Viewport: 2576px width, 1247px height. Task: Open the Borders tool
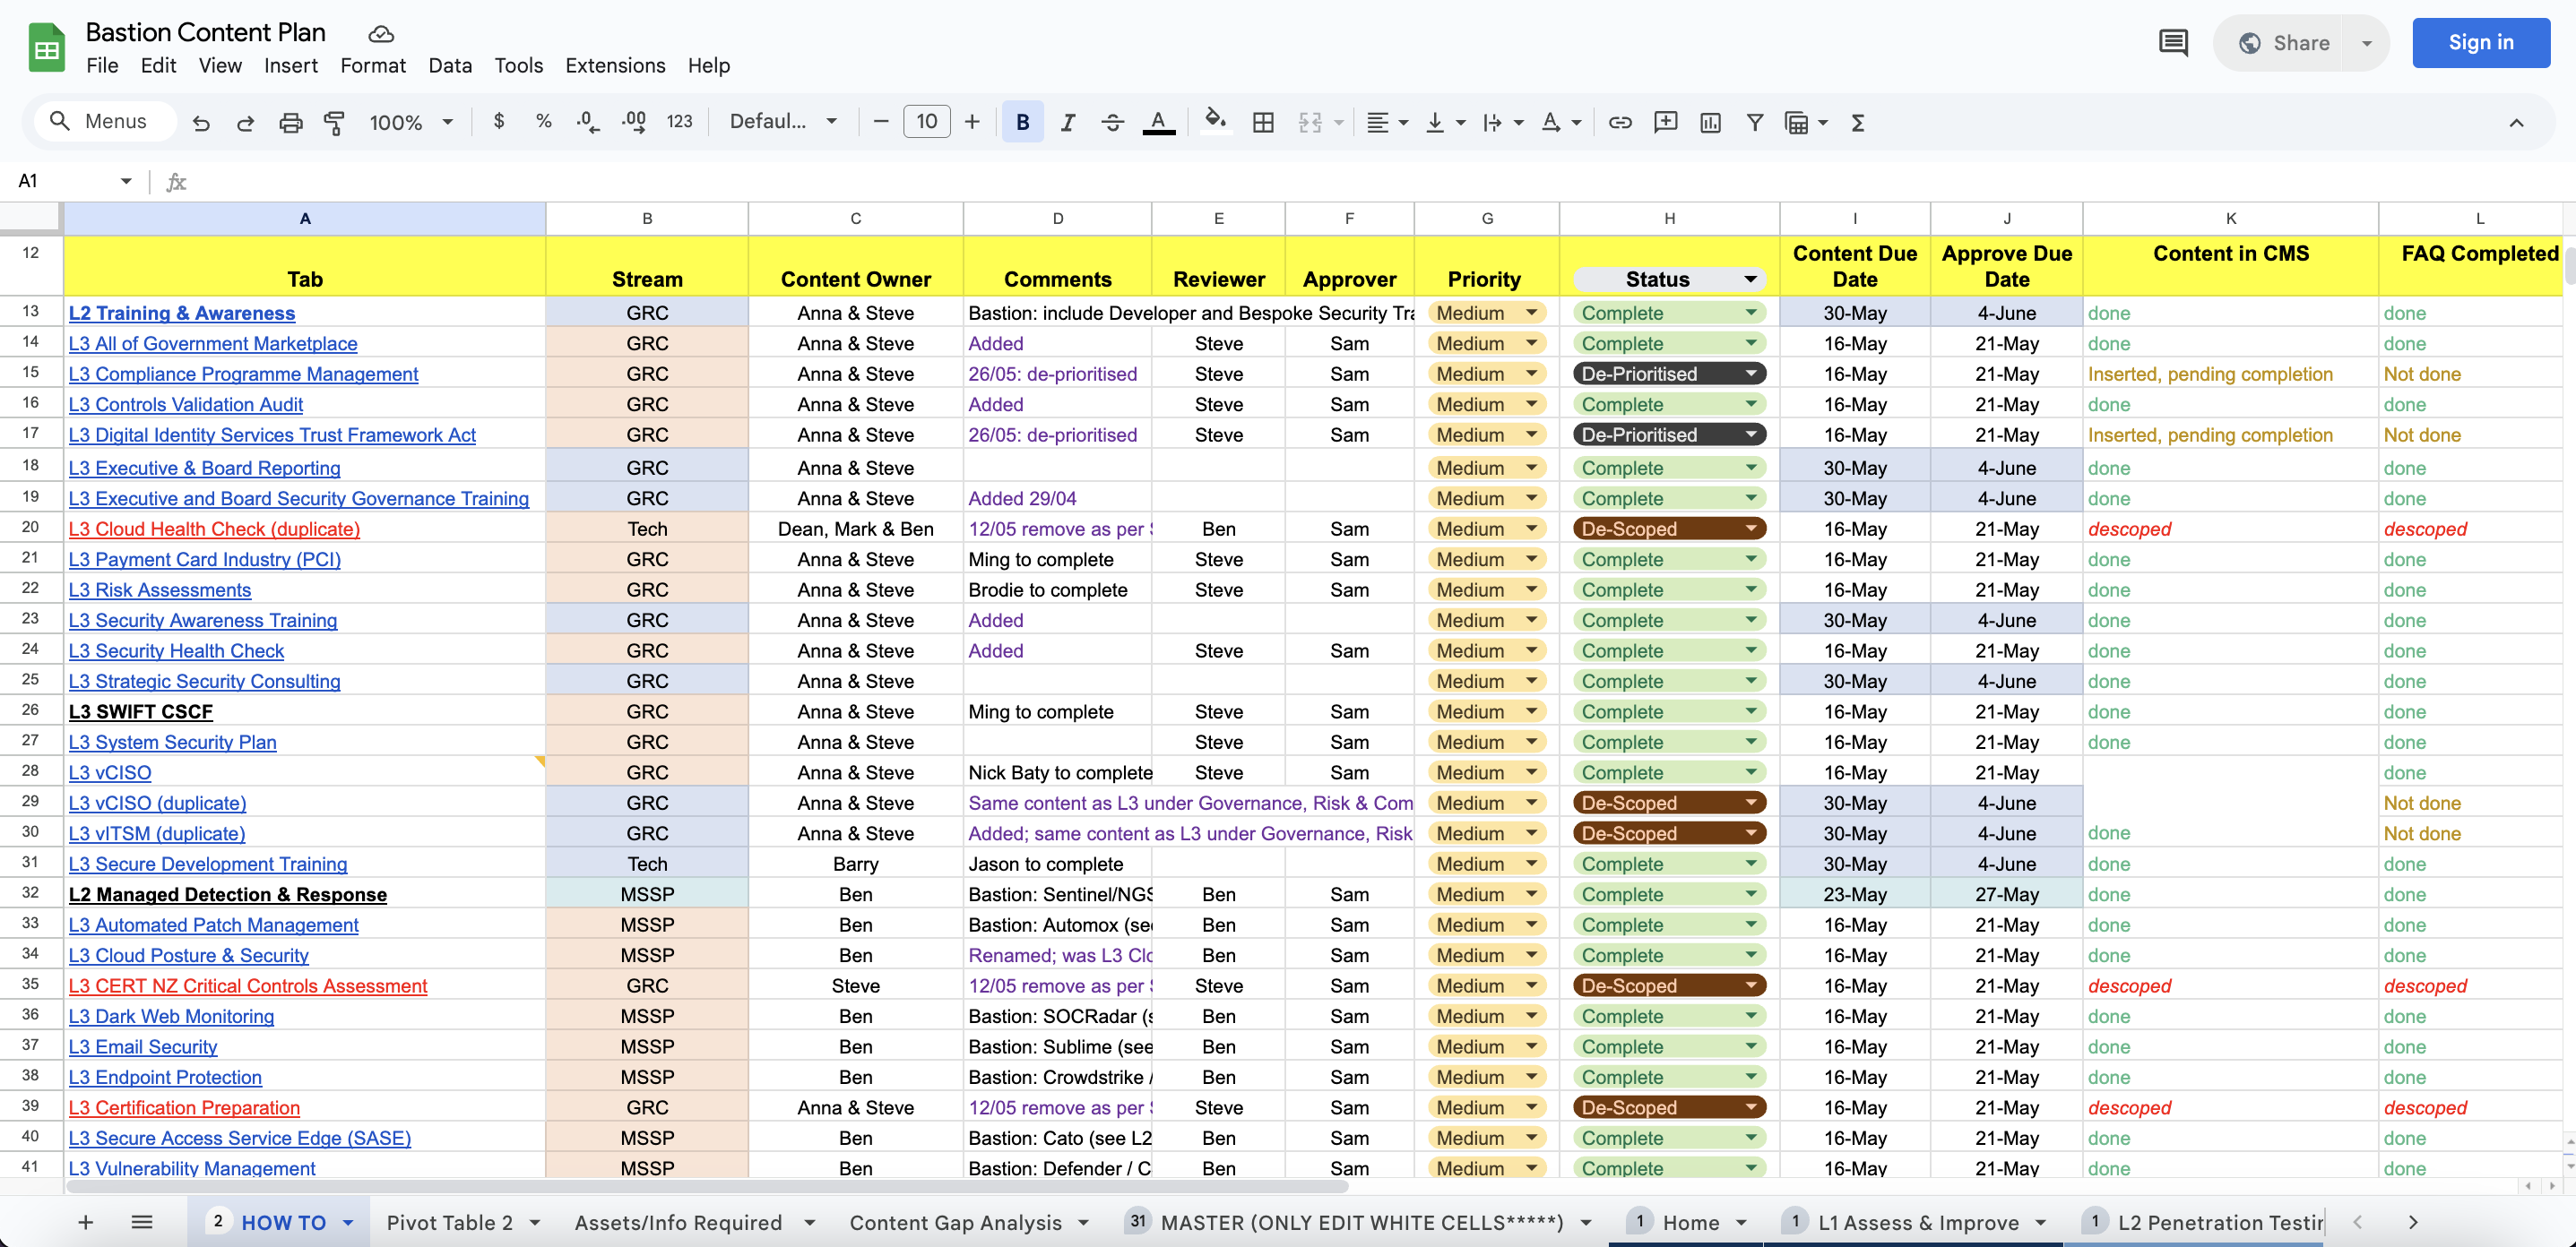click(1263, 122)
